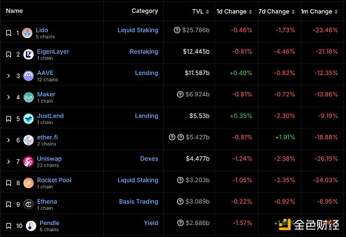The width and height of the screenshot is (346, 237).
Task: Click the Lido protocol logo icon
Action: click(x=27, y=33)
